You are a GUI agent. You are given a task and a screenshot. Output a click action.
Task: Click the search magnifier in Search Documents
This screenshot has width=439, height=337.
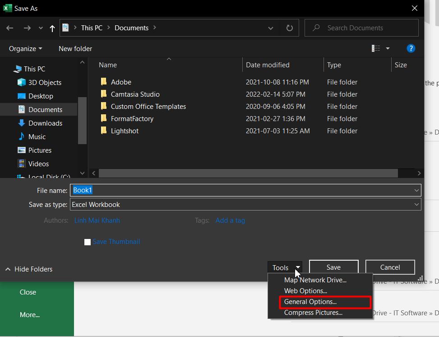(316, 28)
